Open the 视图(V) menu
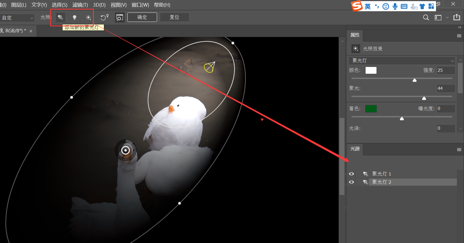This screenshot has height=243, width=464. [118, 5]
